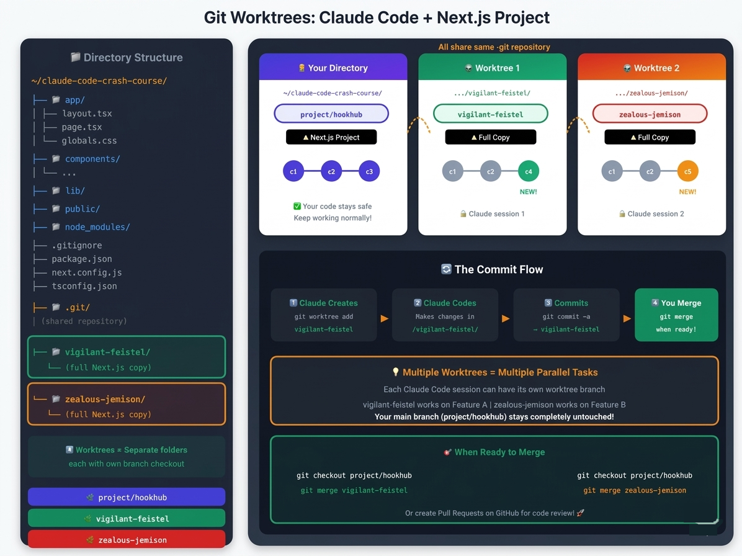Click the You Merge step button
This screenshot has height=556, width=742.
click(x=676, y=315)
